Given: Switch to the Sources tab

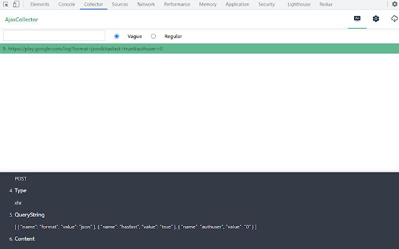Looking at the screenshot, I should point(120,4).
